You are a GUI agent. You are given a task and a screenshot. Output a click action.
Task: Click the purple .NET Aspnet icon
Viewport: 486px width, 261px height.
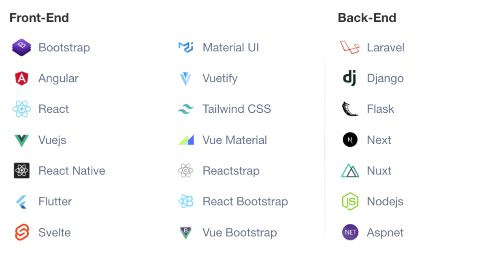pos(350,233)
